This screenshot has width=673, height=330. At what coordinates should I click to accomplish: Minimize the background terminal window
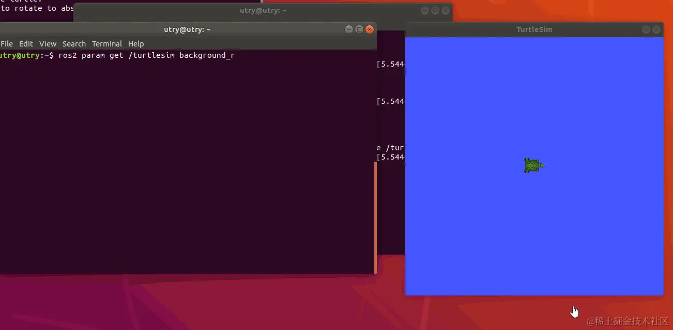(x=425, y=10)
